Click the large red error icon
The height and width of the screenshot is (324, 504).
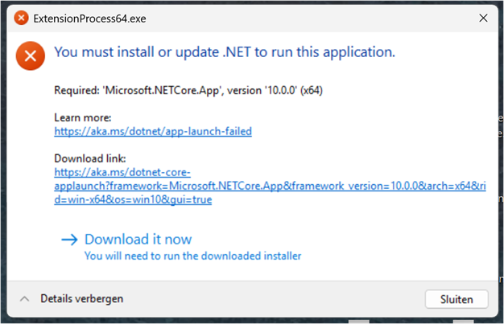[x=31, y=55]
